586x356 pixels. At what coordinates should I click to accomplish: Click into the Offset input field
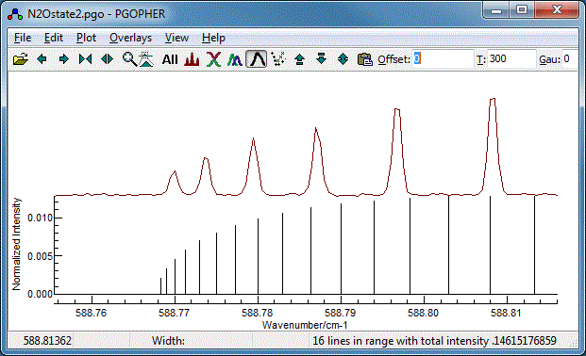[443, 59]
